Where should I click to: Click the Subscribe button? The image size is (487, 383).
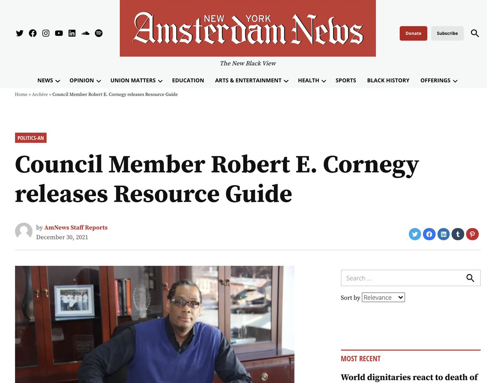click(x=447, y=33)
